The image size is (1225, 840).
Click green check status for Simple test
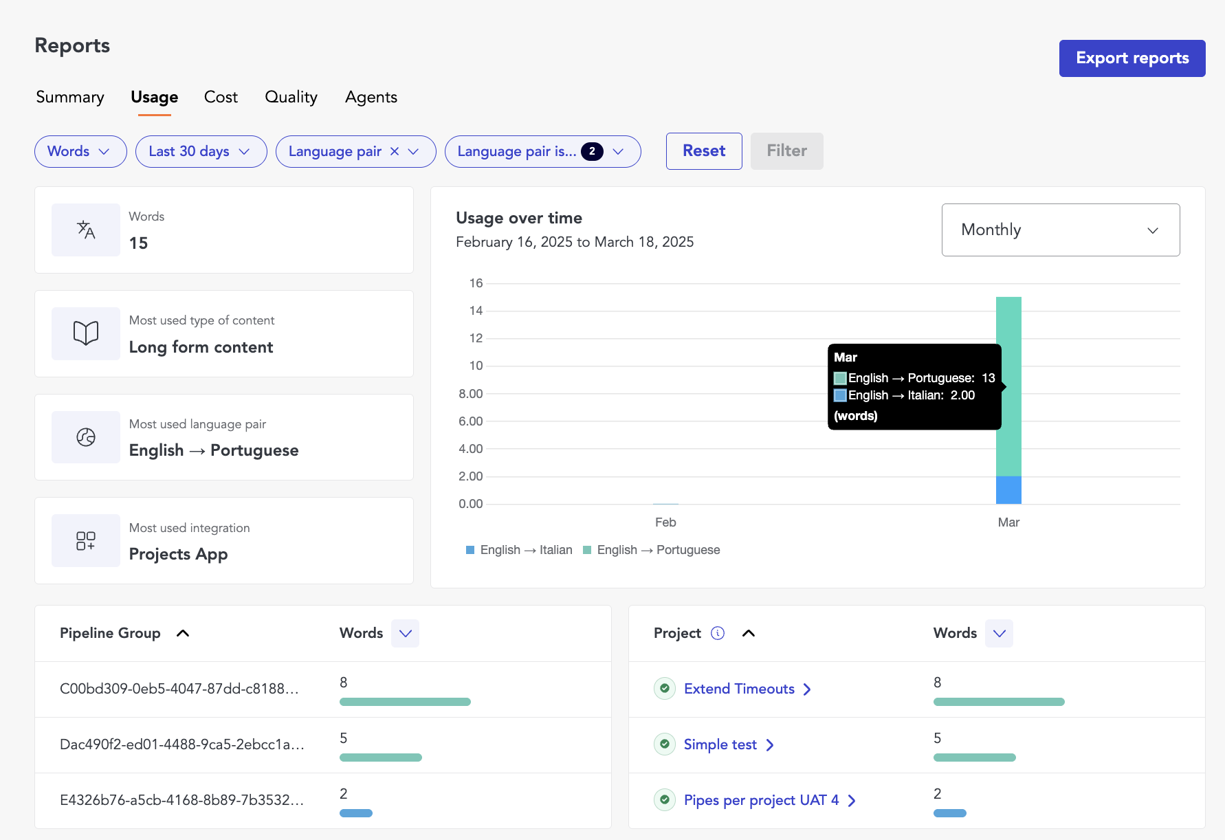[665, 744]
